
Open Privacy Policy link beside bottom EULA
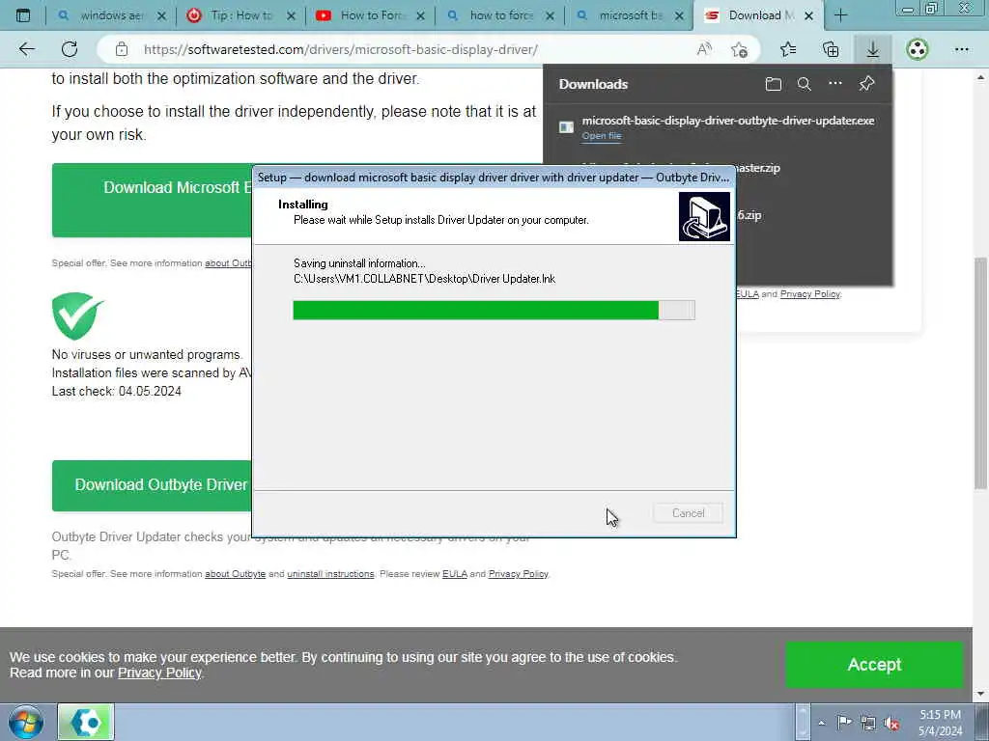pos(519,574)
